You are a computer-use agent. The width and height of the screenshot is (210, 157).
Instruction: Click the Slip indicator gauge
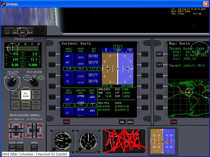pos(88,141)
